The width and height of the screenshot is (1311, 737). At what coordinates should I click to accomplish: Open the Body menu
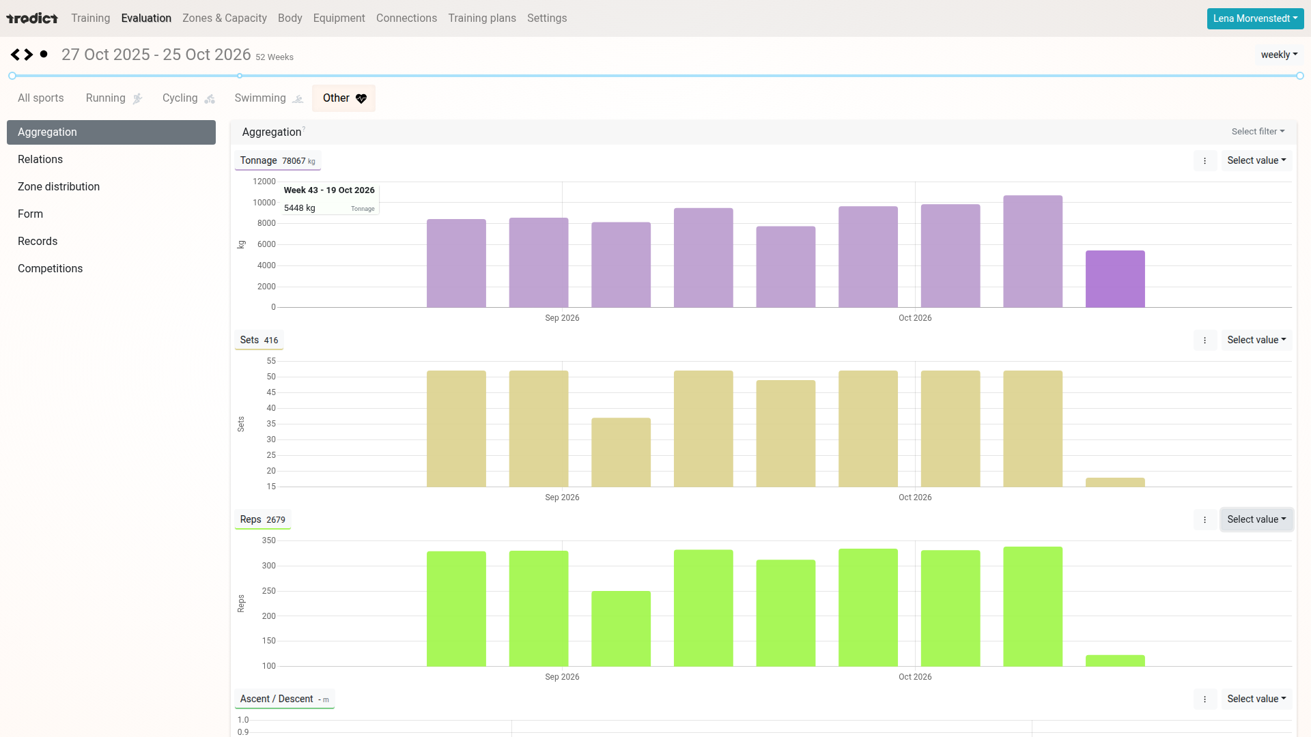pyautogui.click(x=290, y=18)
